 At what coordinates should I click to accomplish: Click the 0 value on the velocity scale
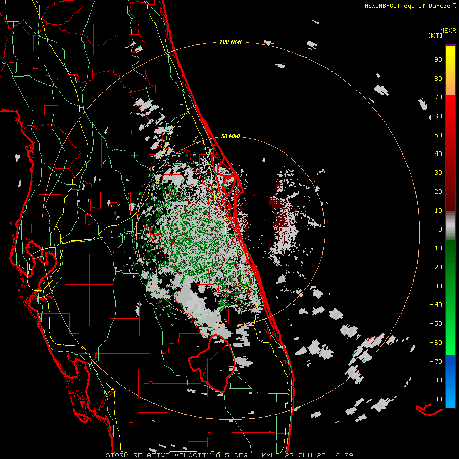[440, 229]
